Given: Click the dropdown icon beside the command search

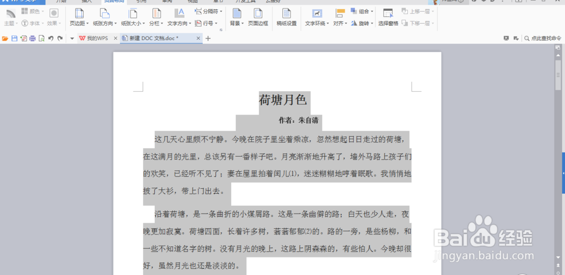Looking at the screenshot, I should [516, 38].
